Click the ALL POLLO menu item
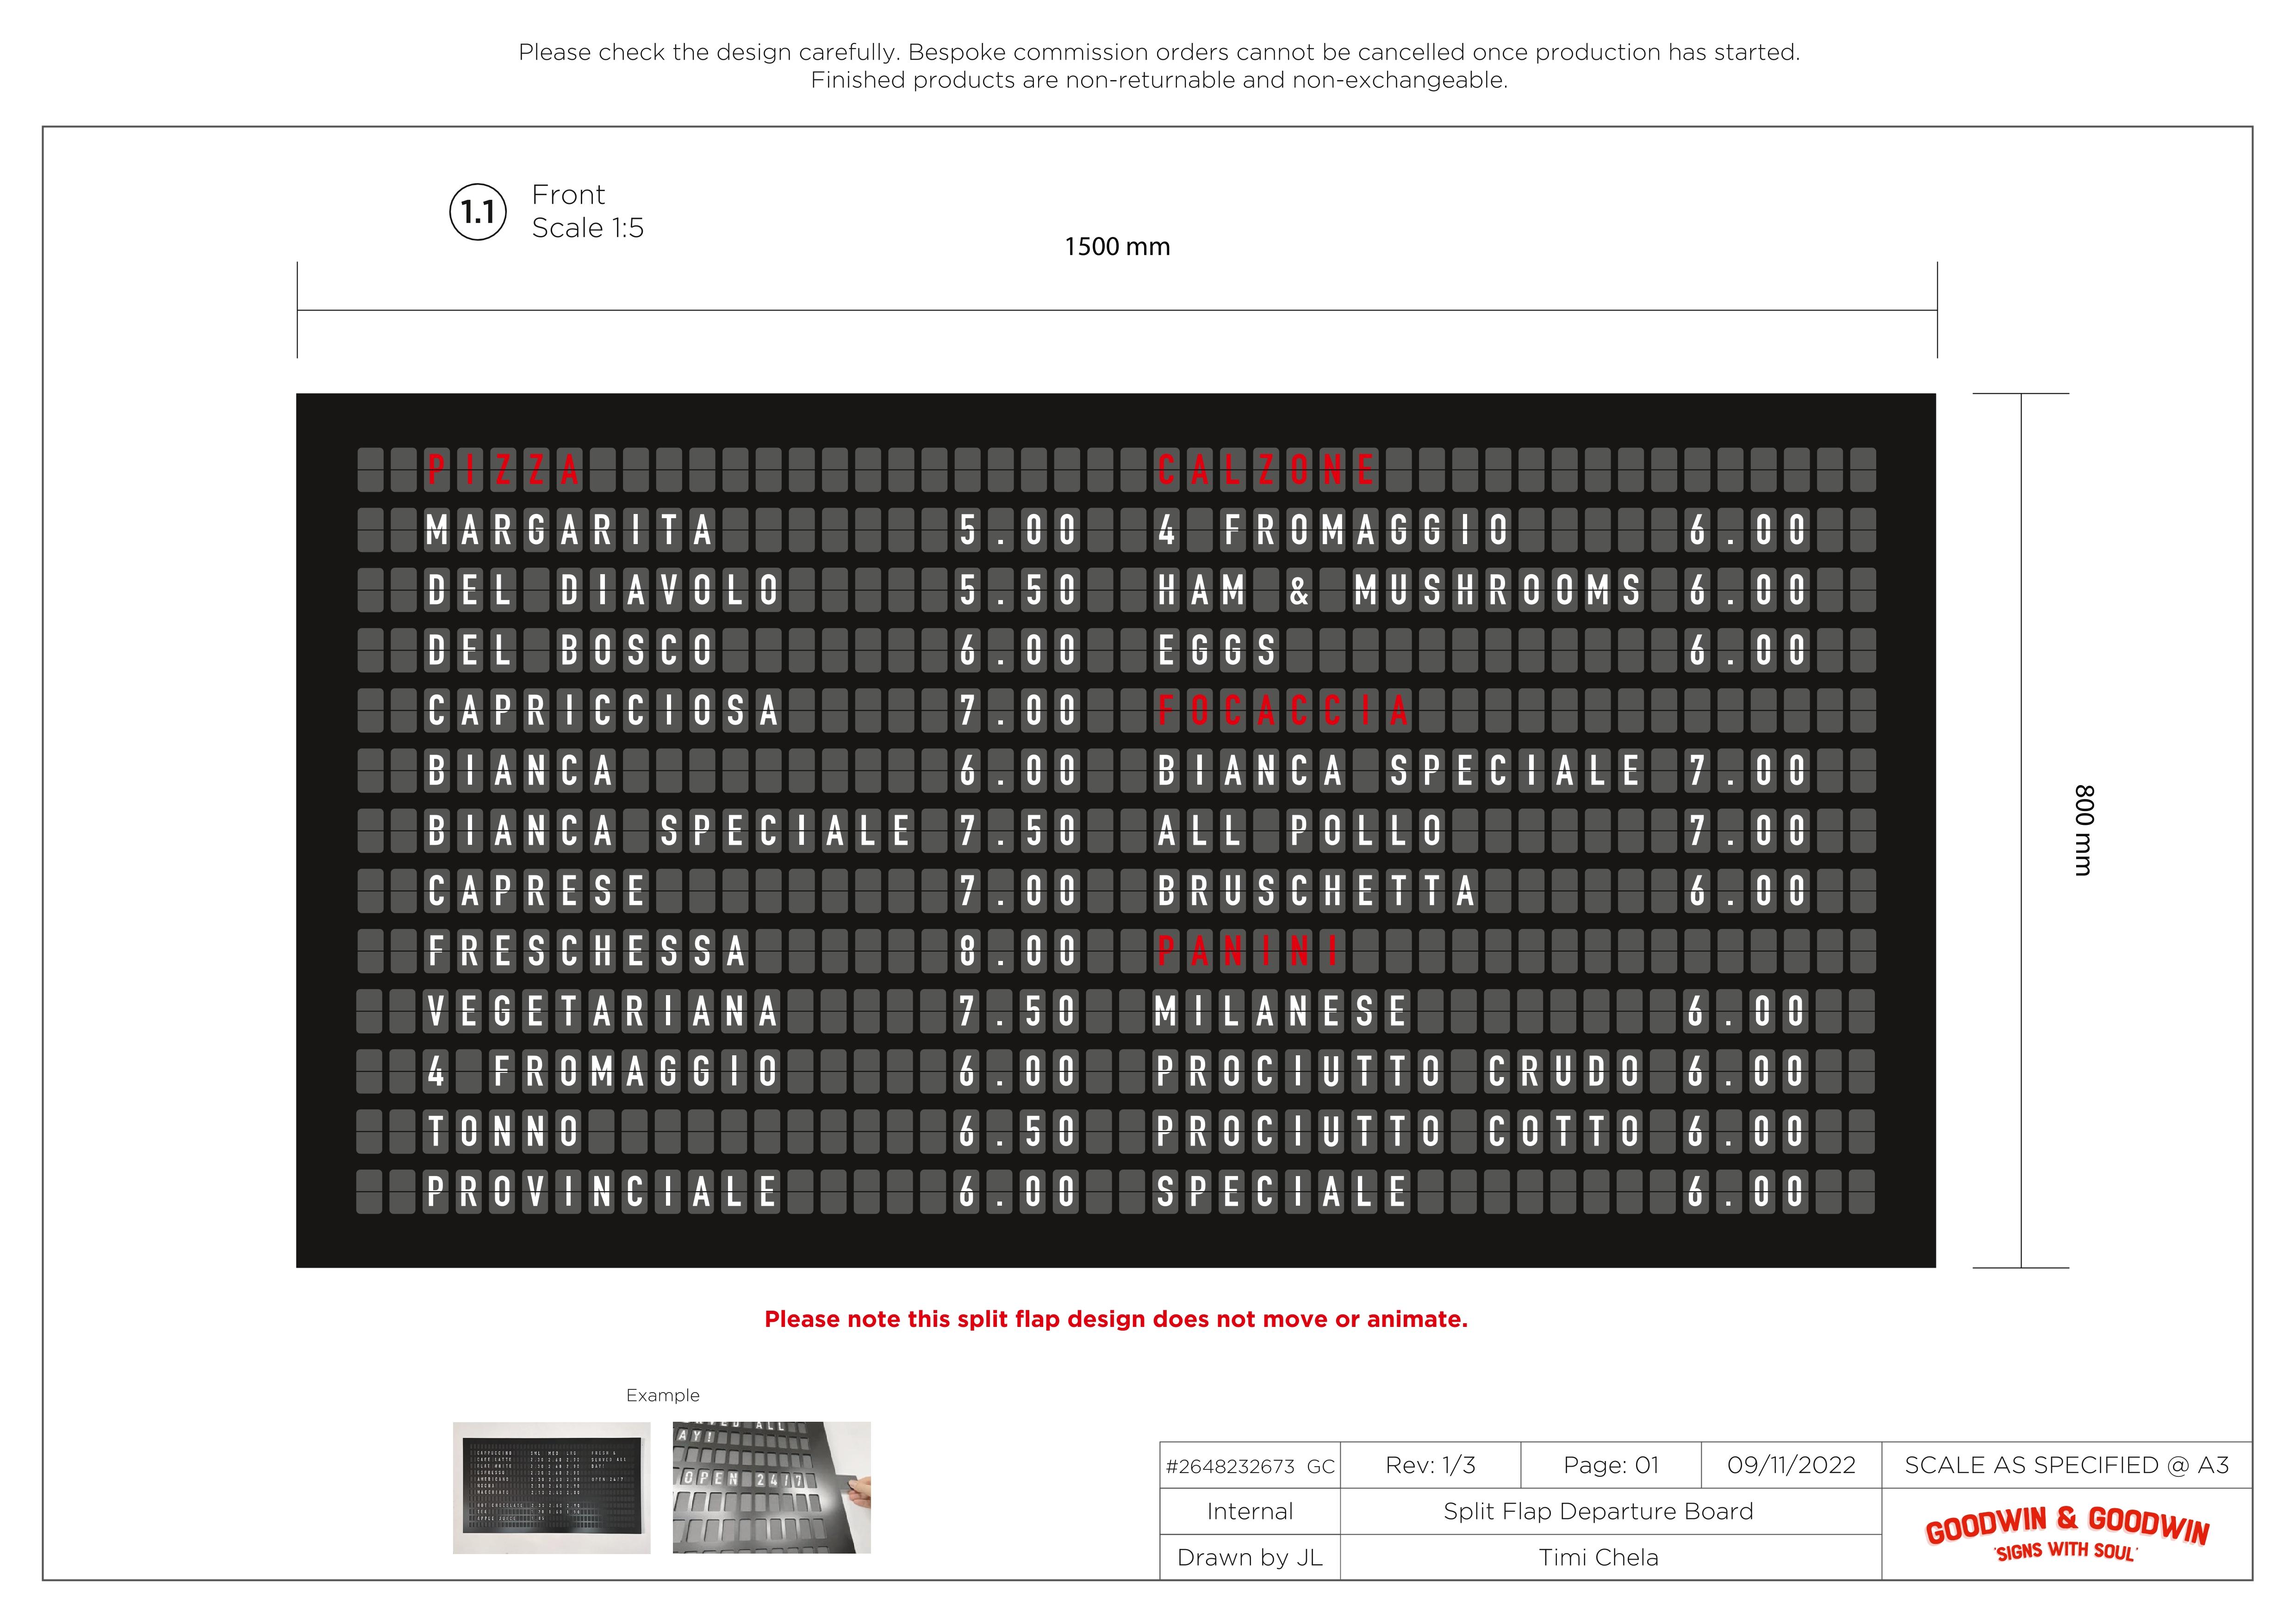Image resolution: width=2296 pixels, height=1623 pixels. 1299,830
